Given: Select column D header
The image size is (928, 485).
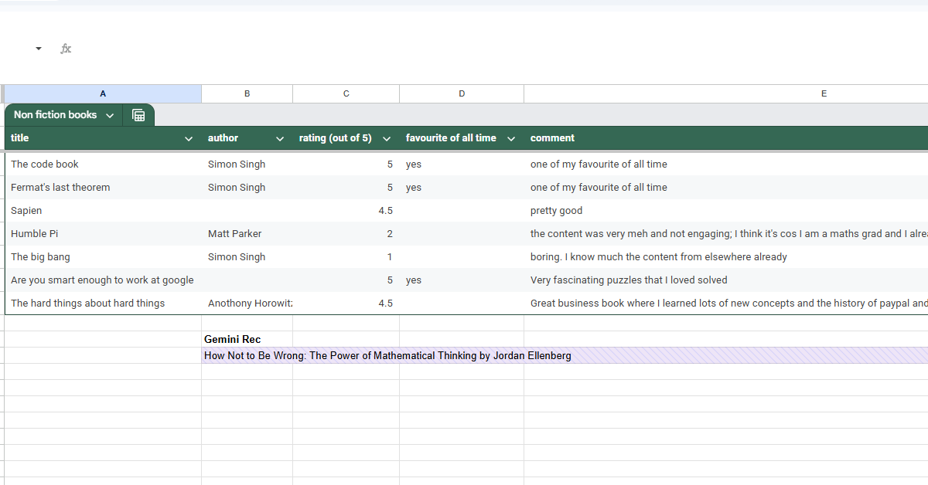Looking at the screenshot, I should (462, 93).
